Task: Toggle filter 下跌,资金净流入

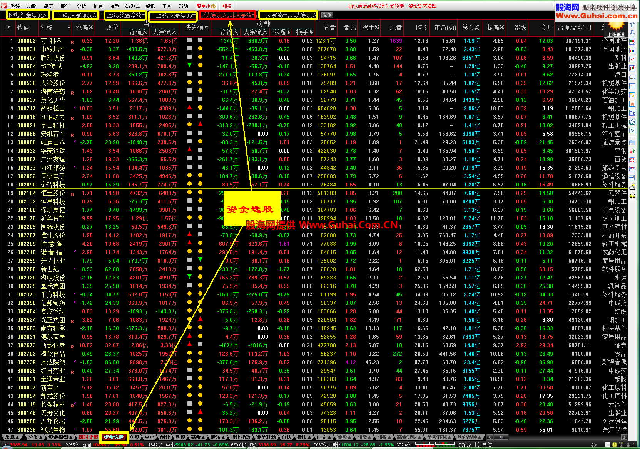Action: coord(28,15)
